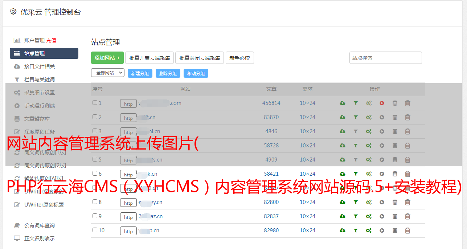Tick the checkbox for site row 8

coord(95,202)
